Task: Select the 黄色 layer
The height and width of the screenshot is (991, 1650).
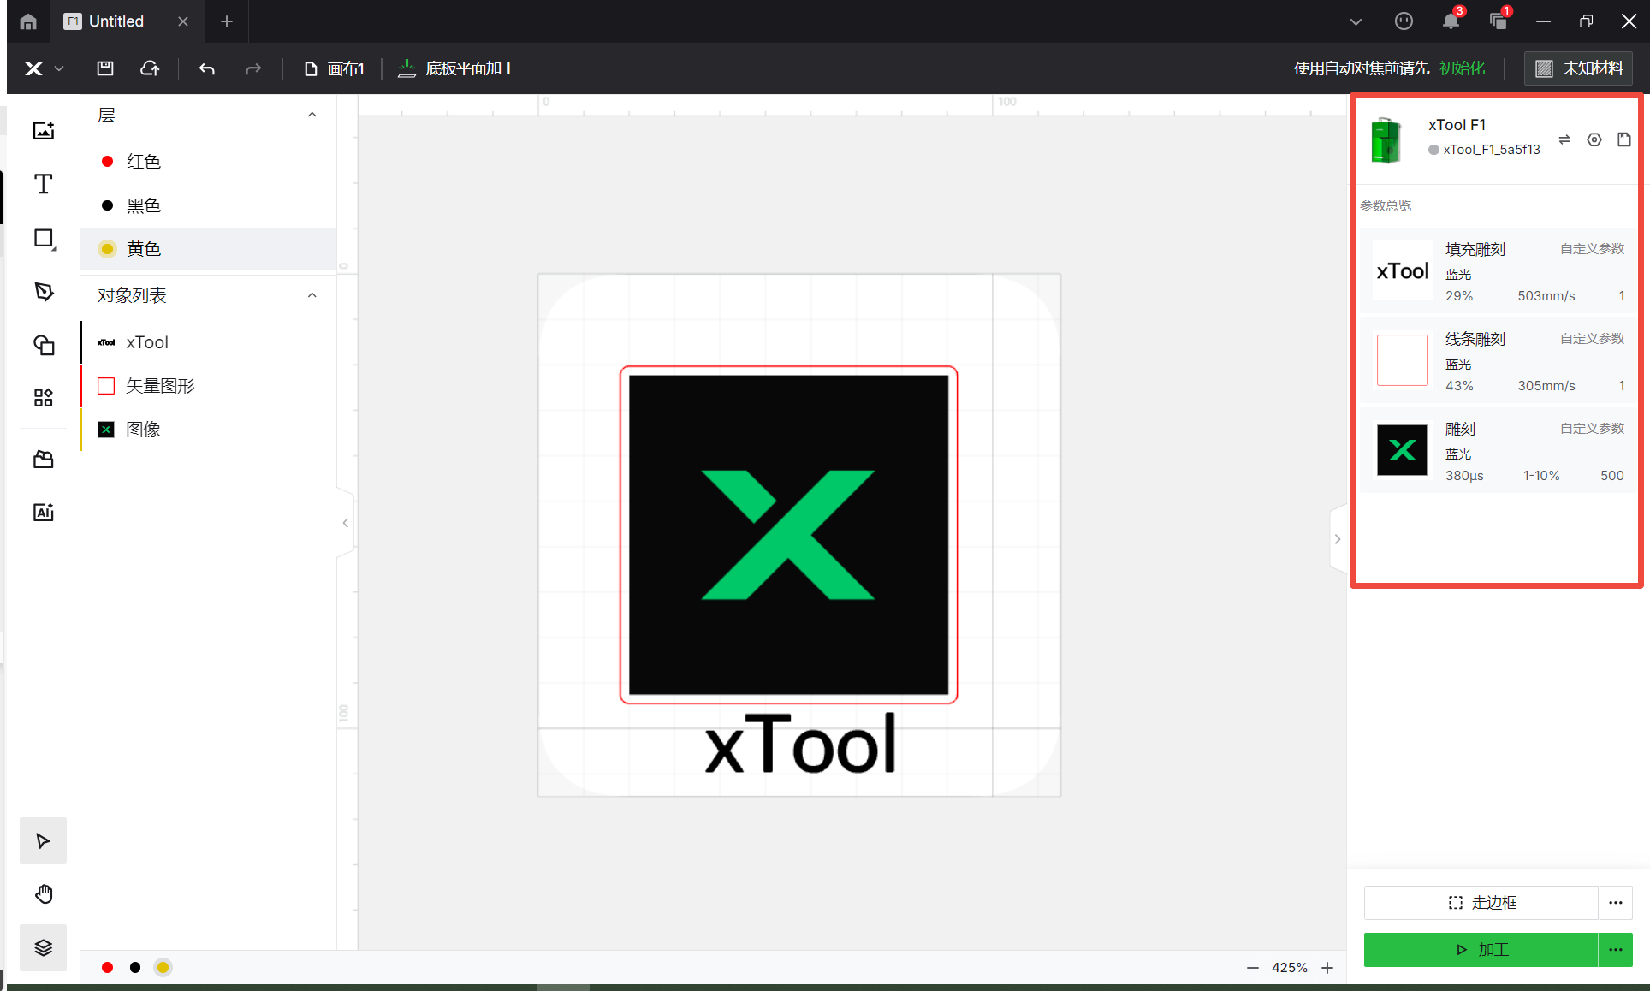Action: 209,249
